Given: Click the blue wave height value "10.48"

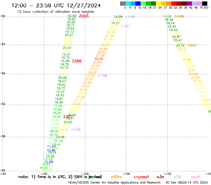Looking at the screenshot, I should click(51, 150).
